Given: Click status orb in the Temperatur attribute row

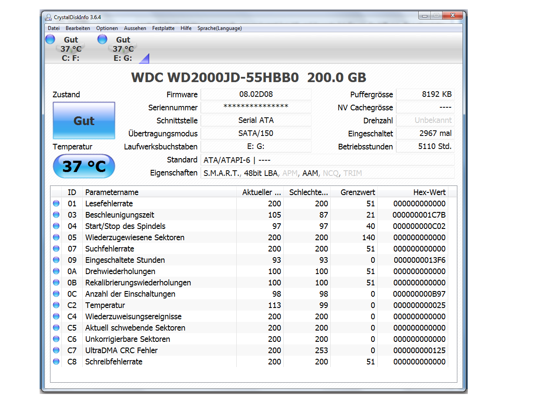Looking at the screenshot, I should coord(56,305).
